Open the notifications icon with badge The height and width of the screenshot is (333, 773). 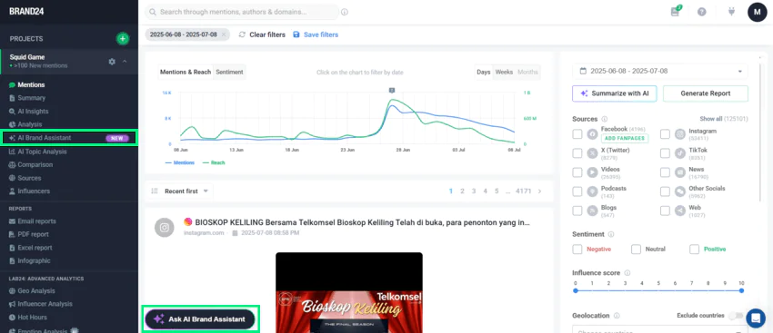[x=675, y=11]
